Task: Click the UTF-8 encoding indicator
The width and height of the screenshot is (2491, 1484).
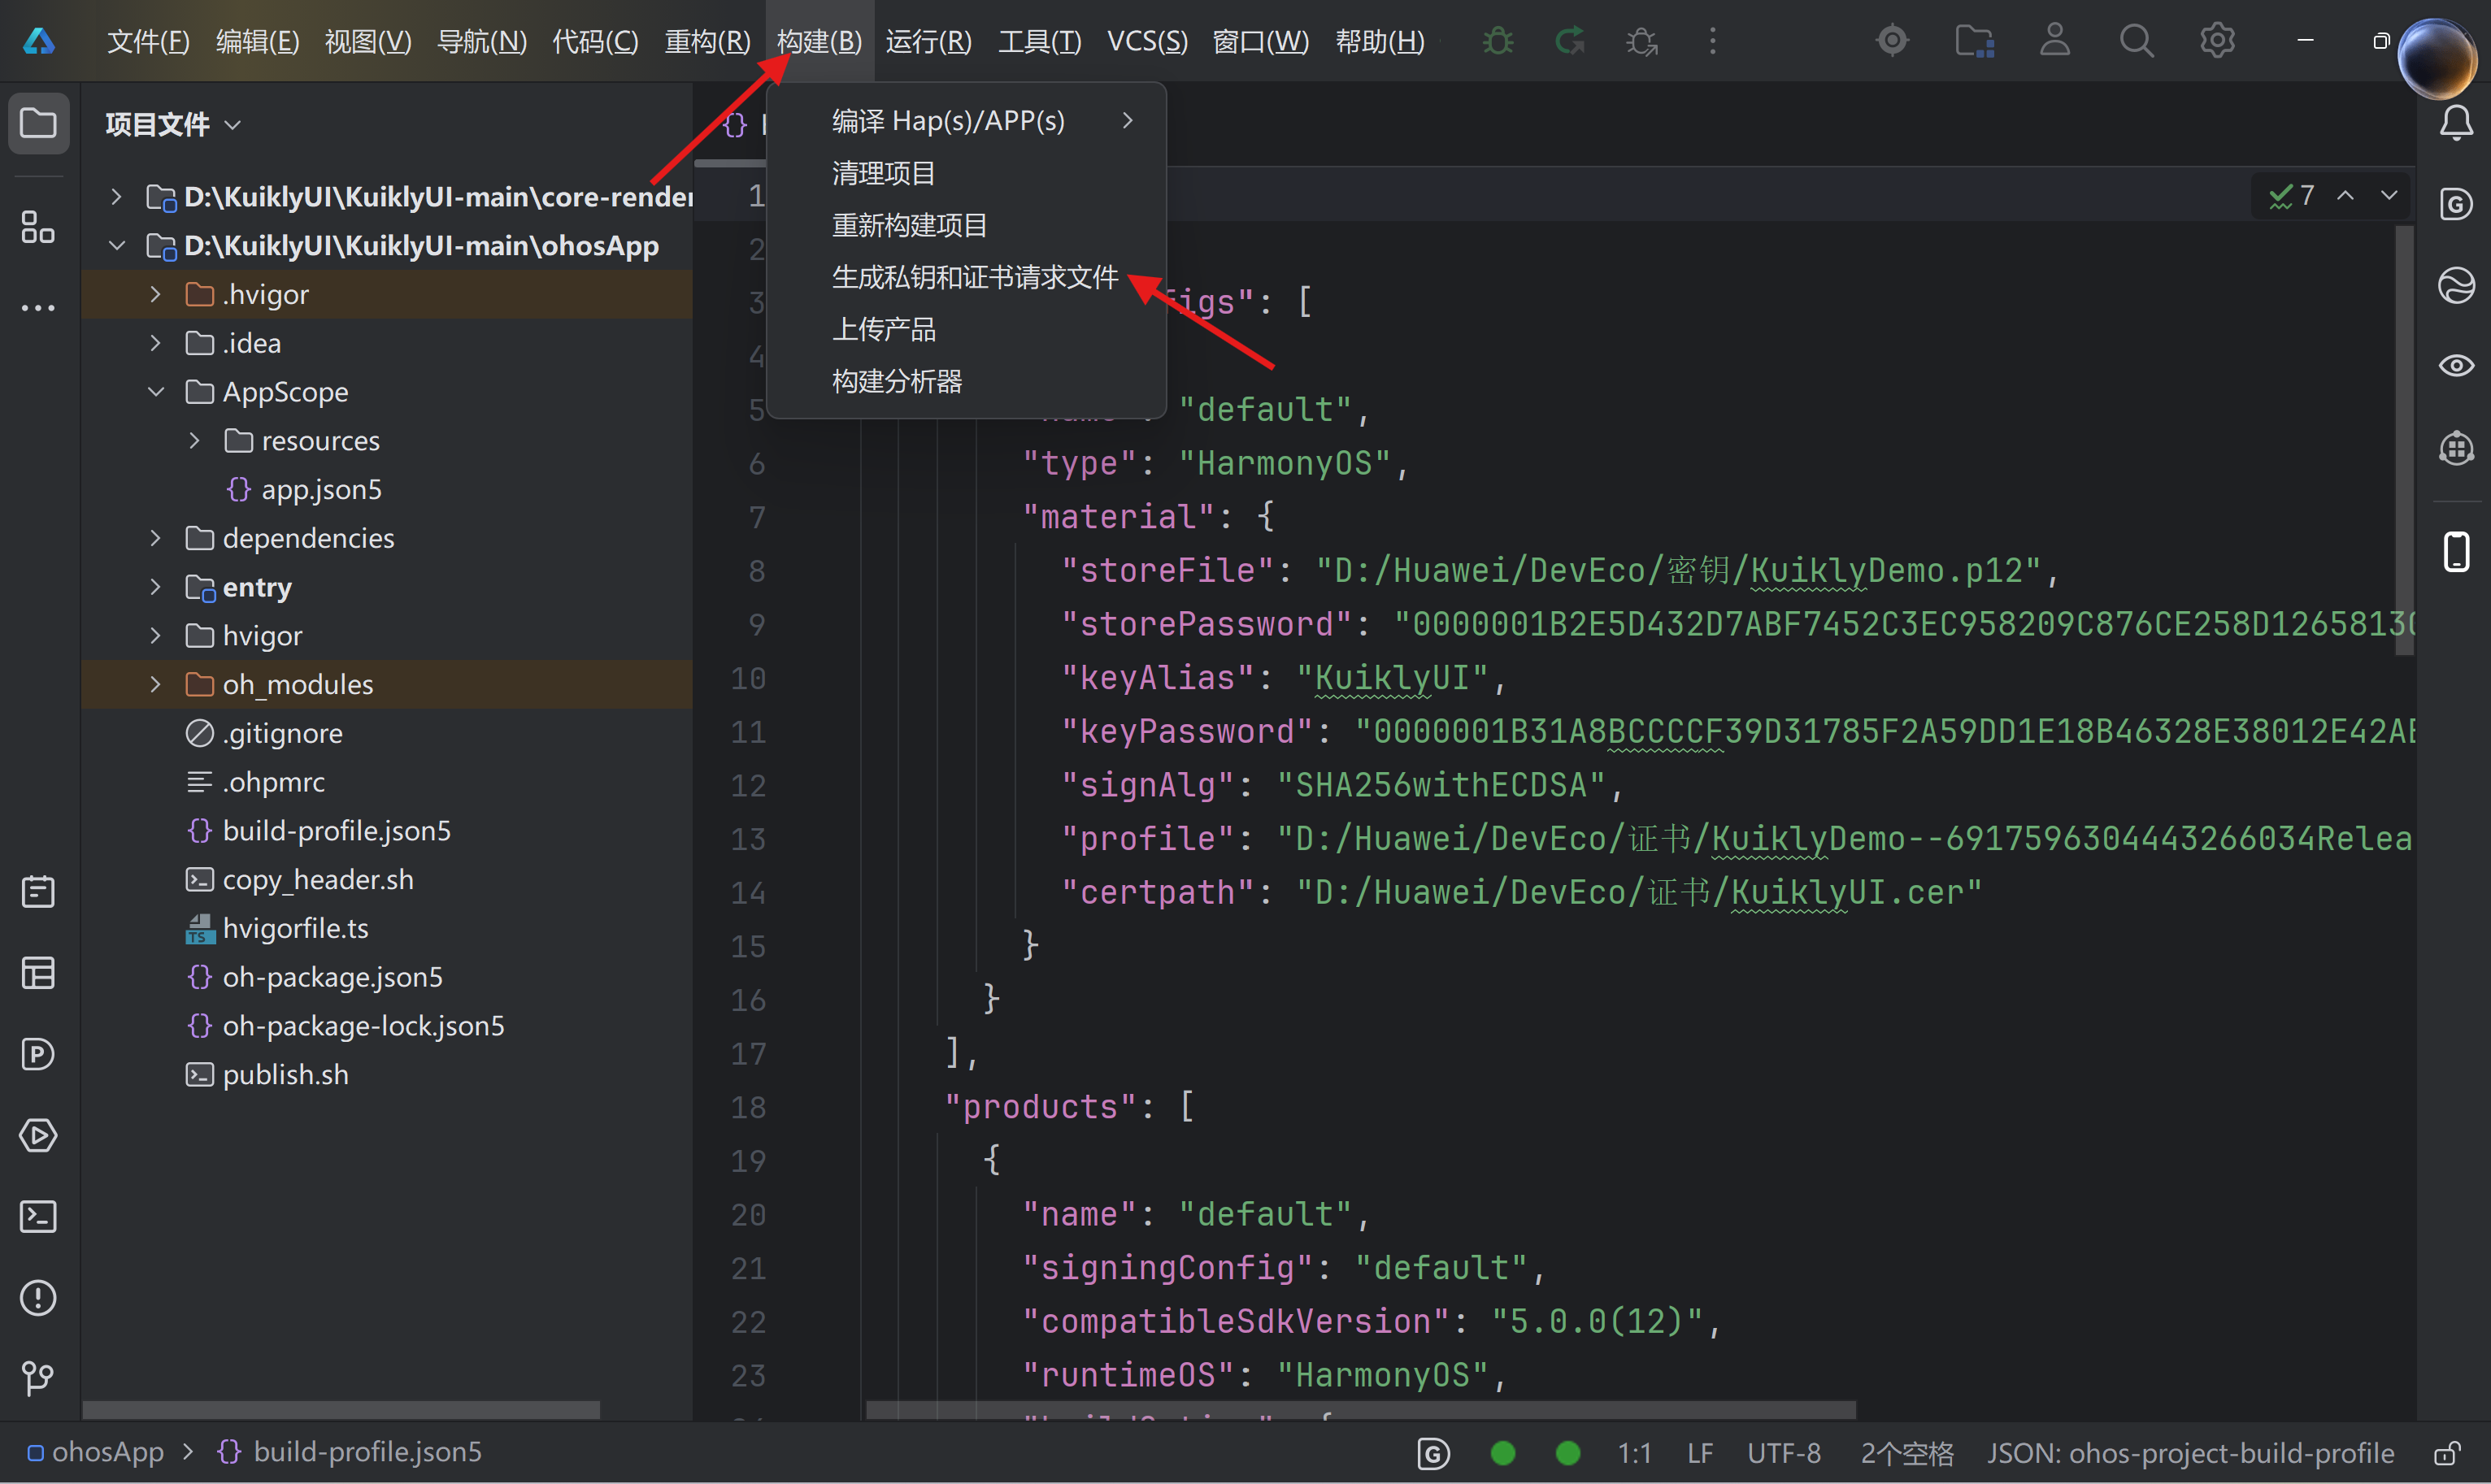Action: click(x=1784, y=1453)
